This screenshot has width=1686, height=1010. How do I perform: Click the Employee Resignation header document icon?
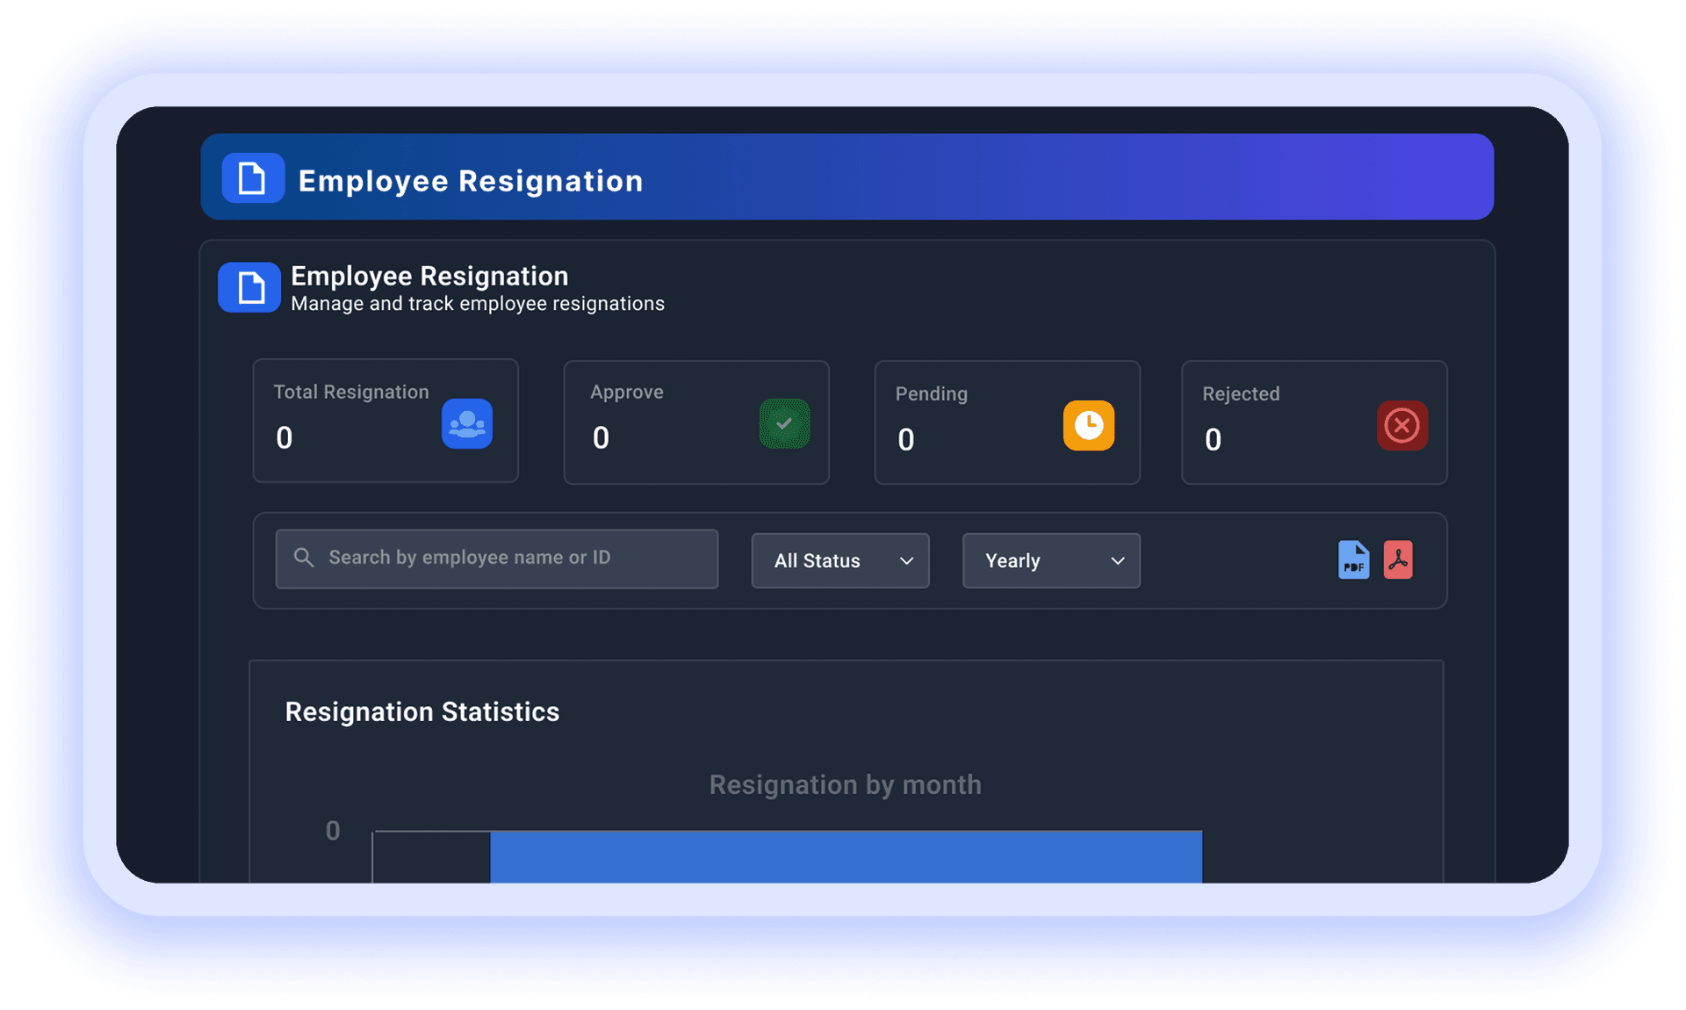(252, 177)
